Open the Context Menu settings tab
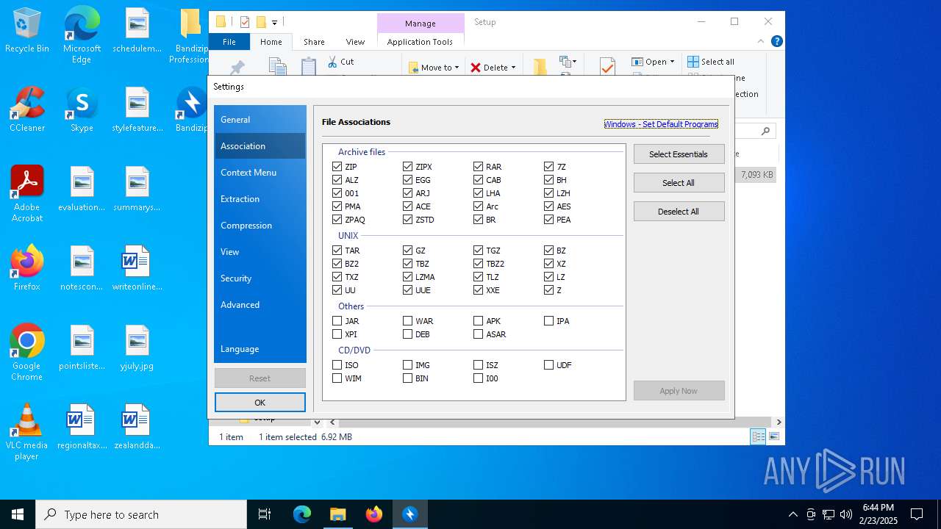Viewport: 941px width, 529px height. click(260, 173)
